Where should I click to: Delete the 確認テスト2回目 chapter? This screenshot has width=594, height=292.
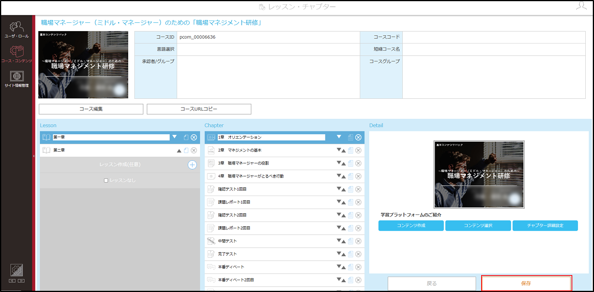click(358, 215)
